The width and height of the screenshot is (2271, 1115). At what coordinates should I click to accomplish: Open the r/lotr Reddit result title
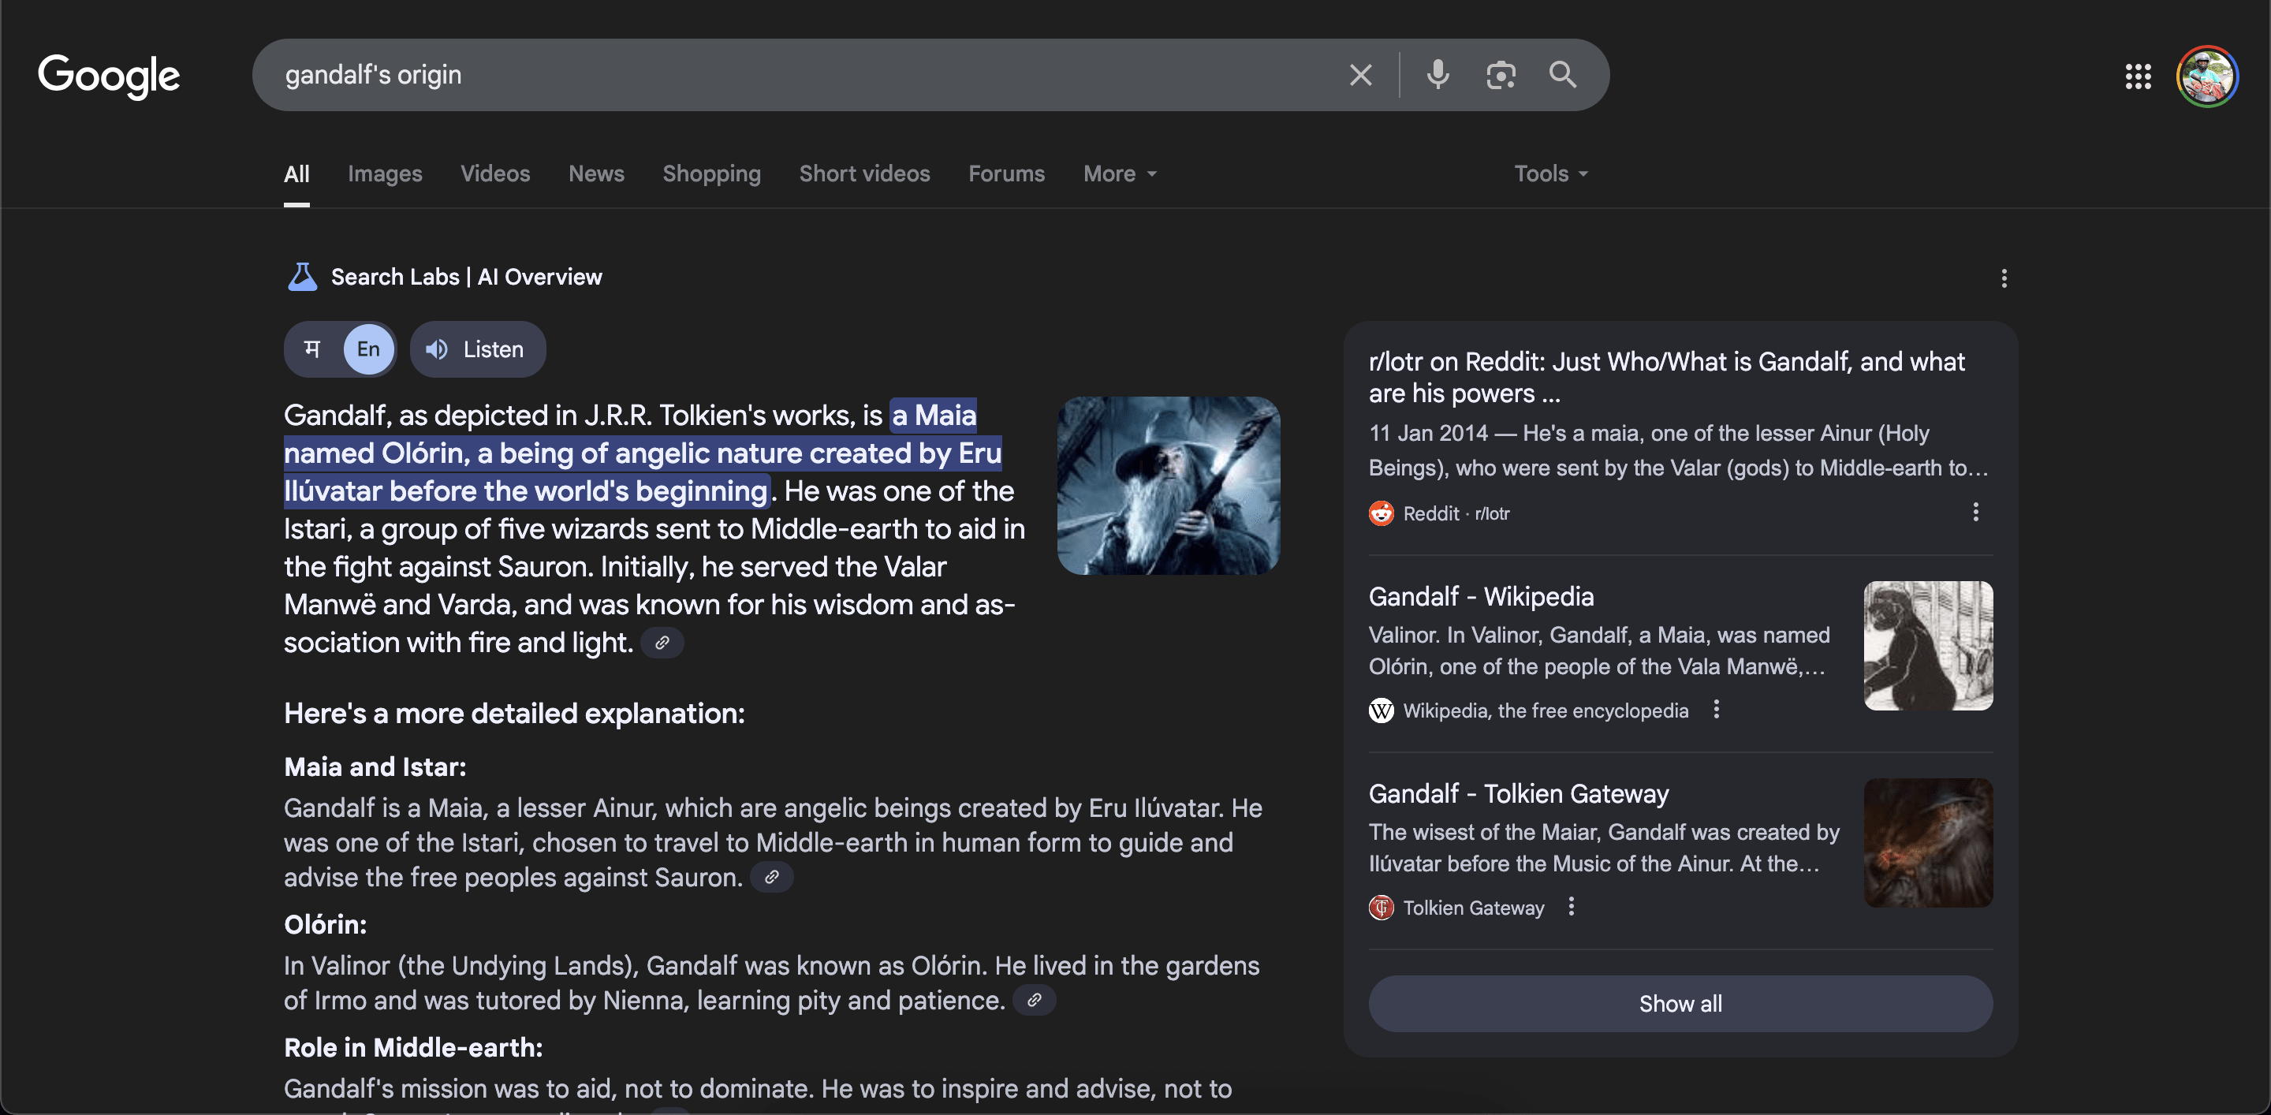1666,377
